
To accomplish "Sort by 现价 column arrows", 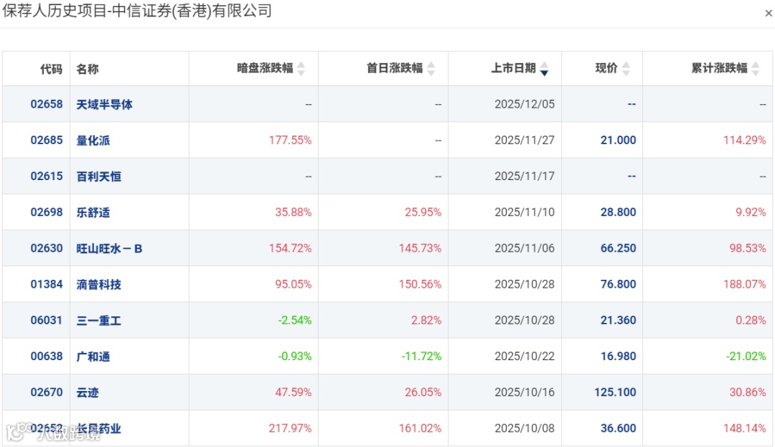I will [626, 69].
